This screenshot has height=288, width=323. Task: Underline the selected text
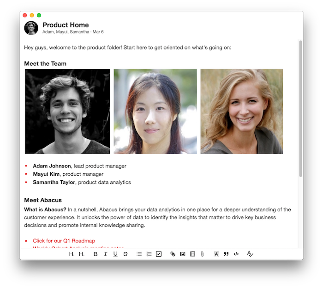(115, 254)
